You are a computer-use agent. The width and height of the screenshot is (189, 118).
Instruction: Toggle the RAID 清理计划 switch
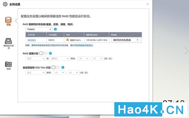click(x=43, y=53)
